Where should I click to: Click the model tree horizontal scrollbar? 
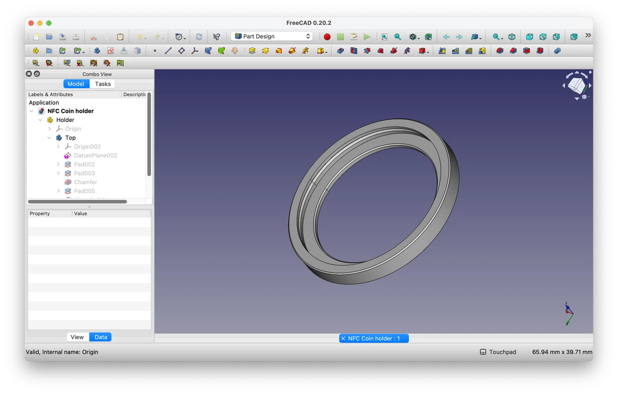[77, 202]
